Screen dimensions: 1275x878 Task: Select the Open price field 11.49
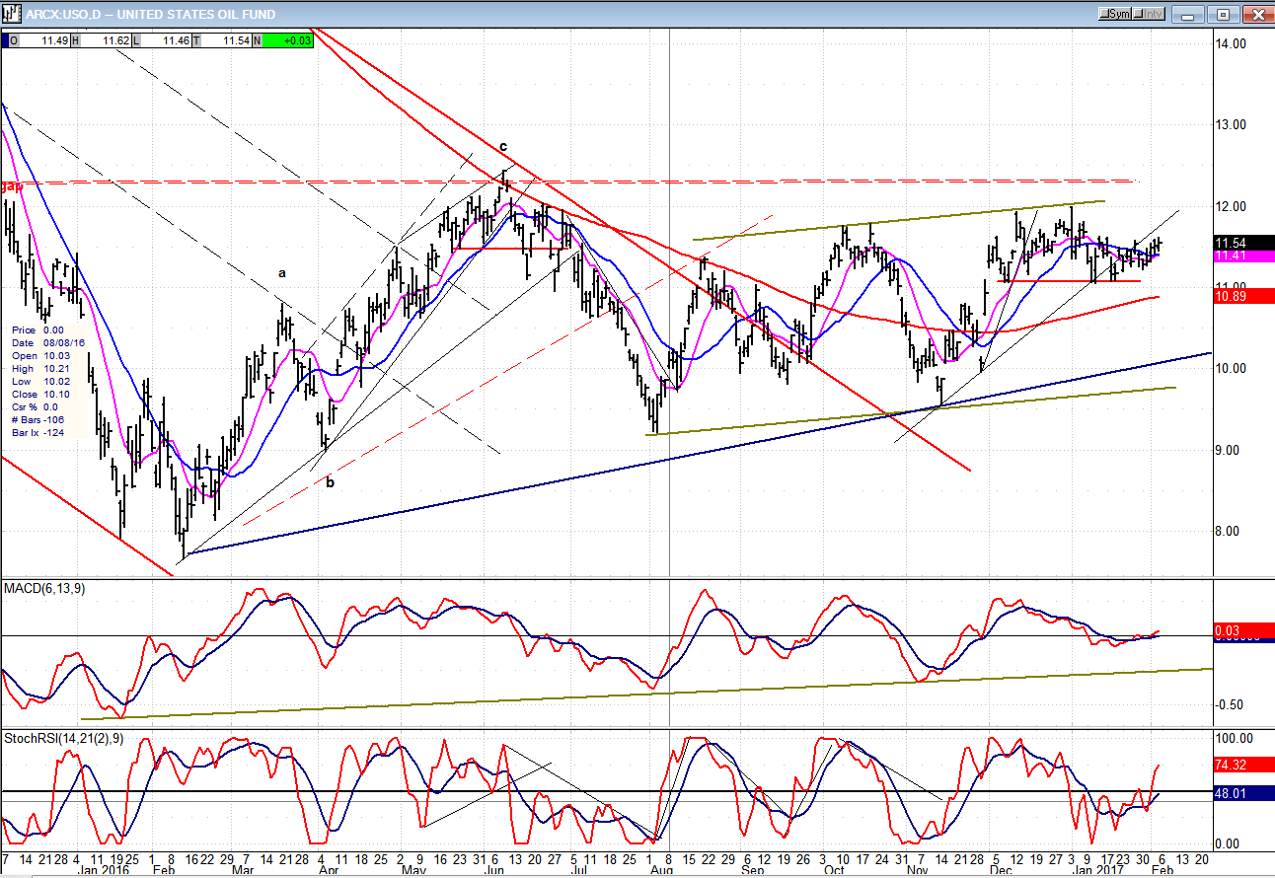tap(37, 40)
